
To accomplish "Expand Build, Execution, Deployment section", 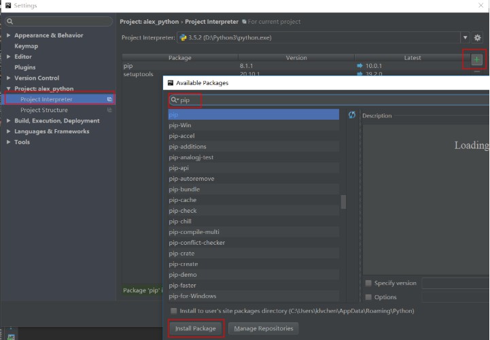I will tap(8, 120).
